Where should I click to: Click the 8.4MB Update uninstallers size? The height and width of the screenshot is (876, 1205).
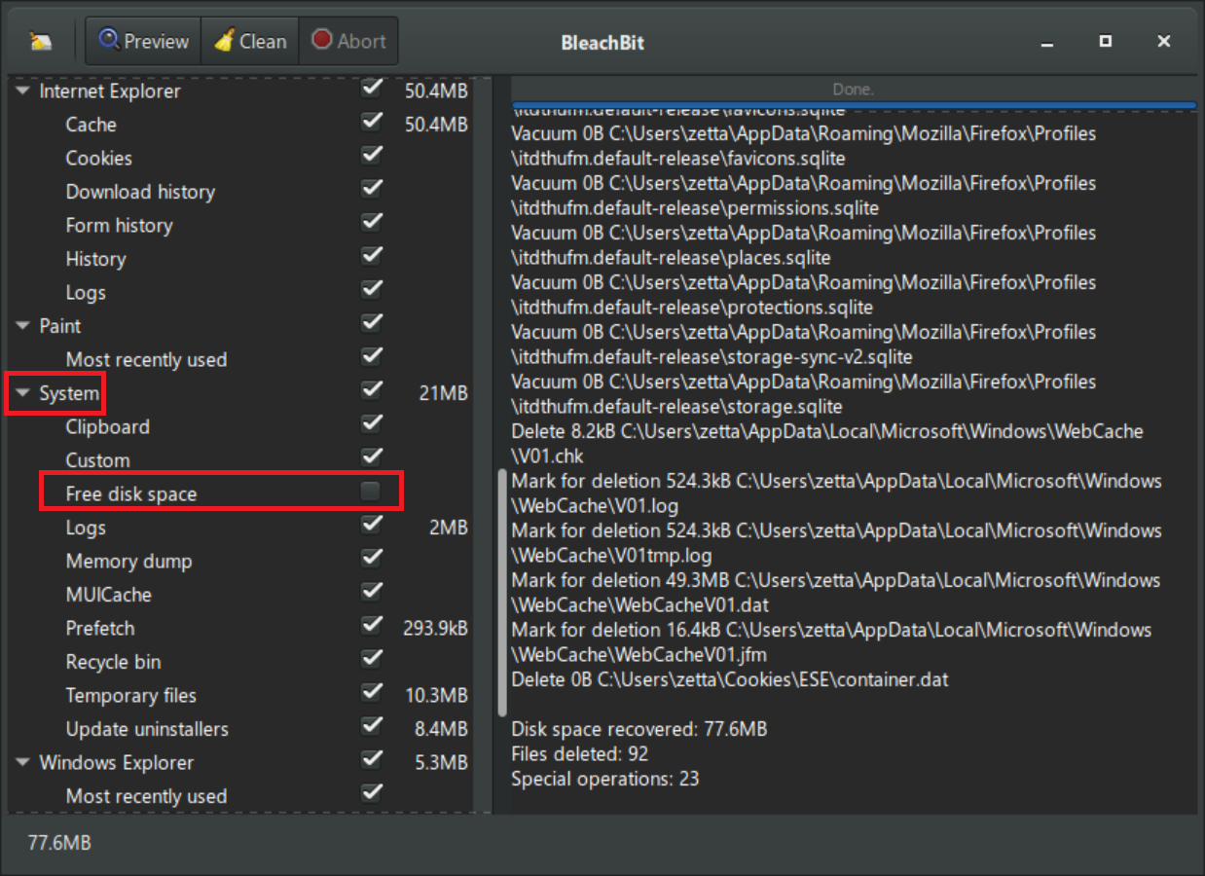[x=441, y=729]
